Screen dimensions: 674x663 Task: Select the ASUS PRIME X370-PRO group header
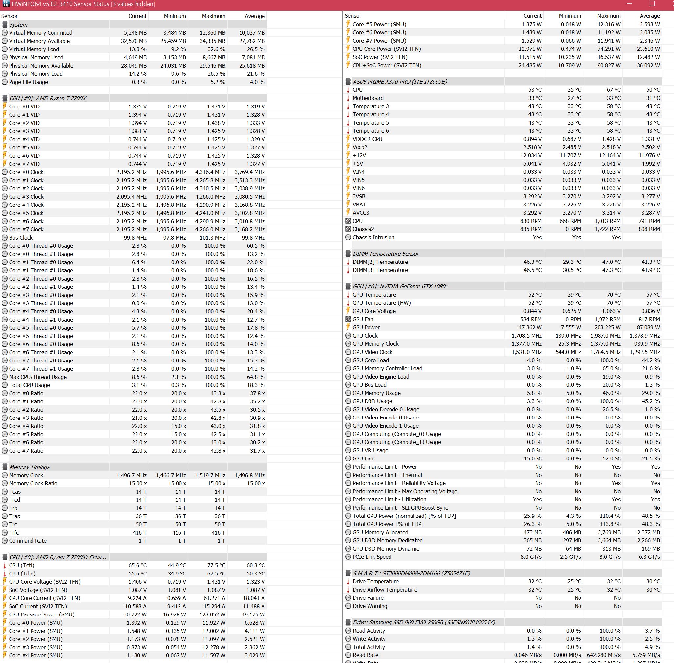400,82
